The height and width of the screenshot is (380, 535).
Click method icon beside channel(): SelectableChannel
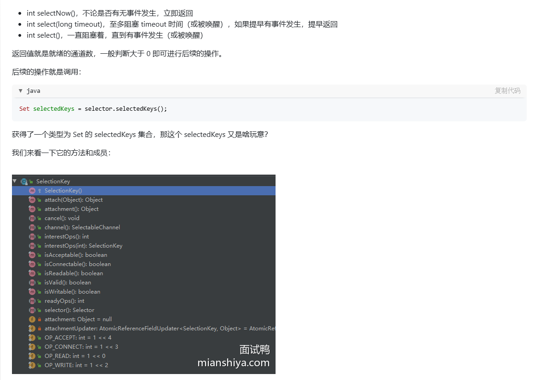tap(32, 227)
